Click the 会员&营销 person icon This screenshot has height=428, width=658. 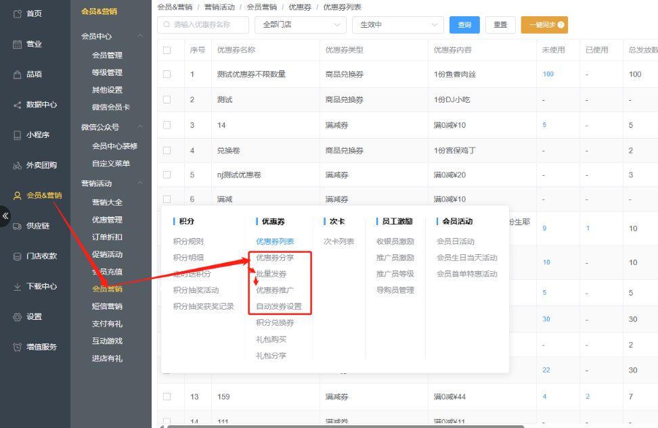pos(17,196)
